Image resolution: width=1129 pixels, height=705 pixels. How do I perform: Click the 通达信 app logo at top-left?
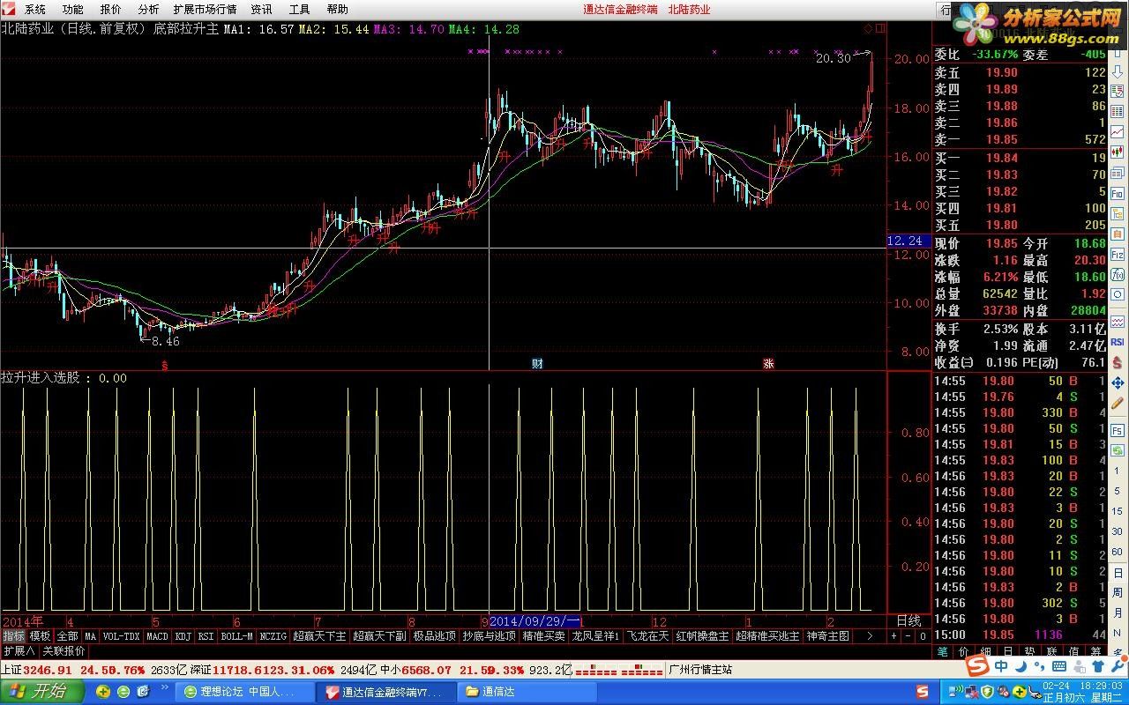8,10
